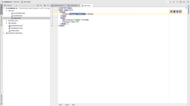
Task: Click codemy.lc in navigation breadcrumb
Action: point(8,2)
